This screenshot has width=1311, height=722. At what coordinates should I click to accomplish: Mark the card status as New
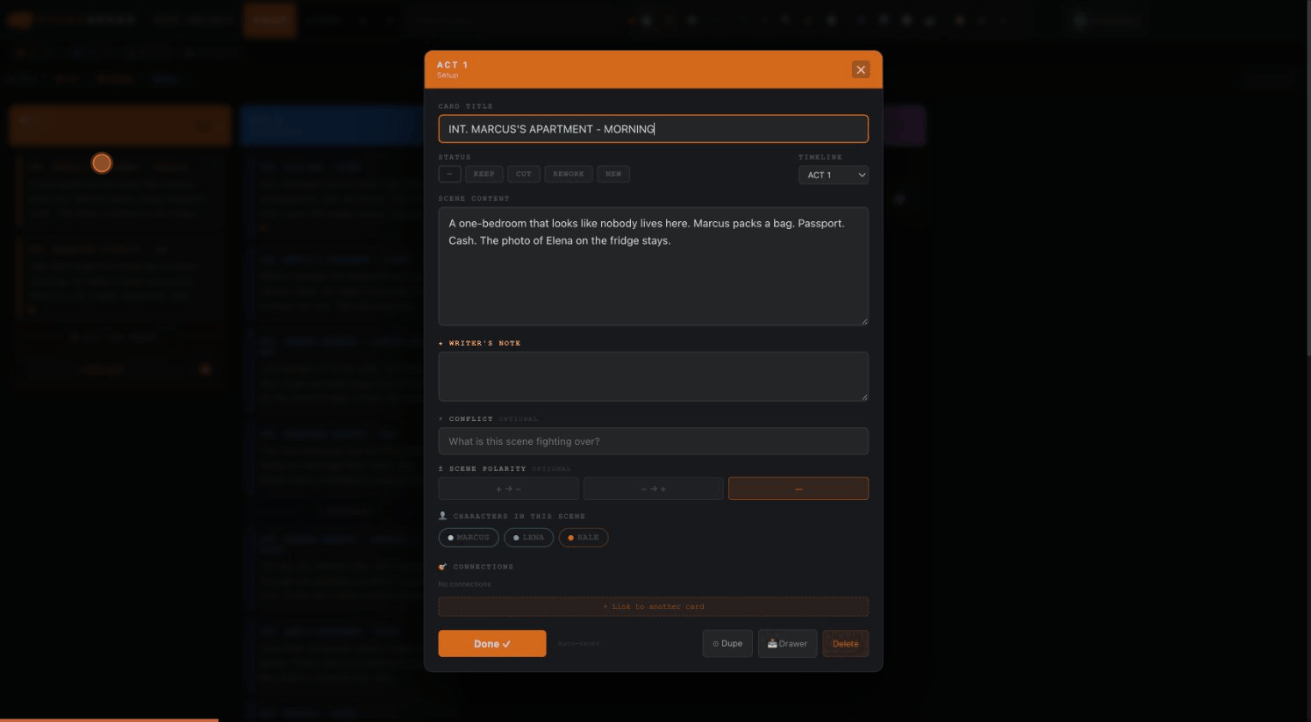613,174
